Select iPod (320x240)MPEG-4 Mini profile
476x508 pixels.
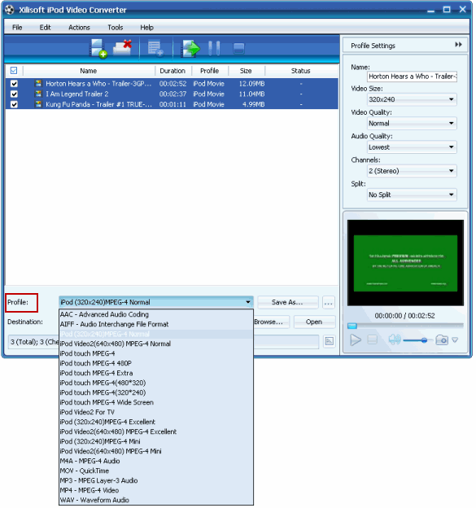point(156,441)
